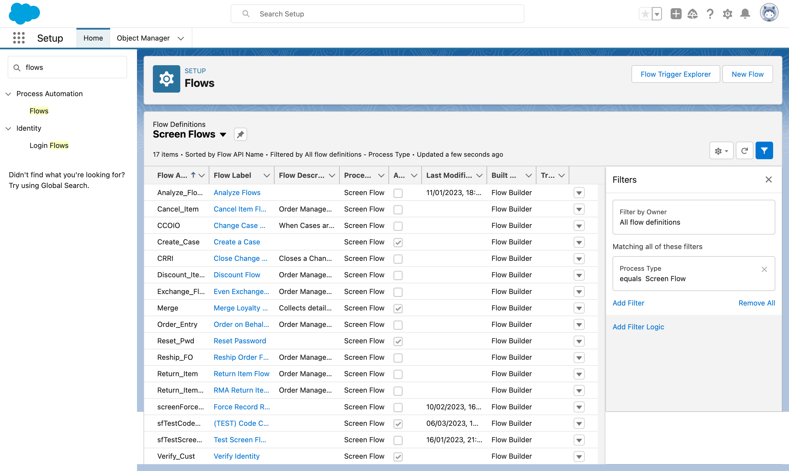Toggle Active checkbox in Reship_FO row

tap(398, 358)
